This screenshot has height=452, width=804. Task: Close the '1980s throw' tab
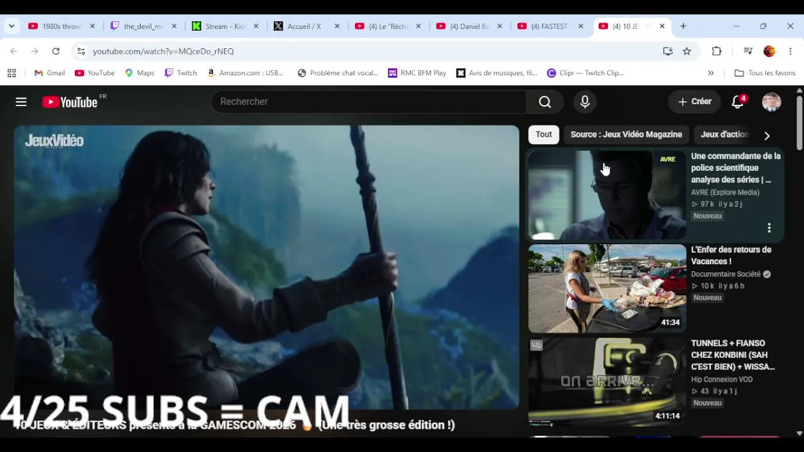point(92,26)
